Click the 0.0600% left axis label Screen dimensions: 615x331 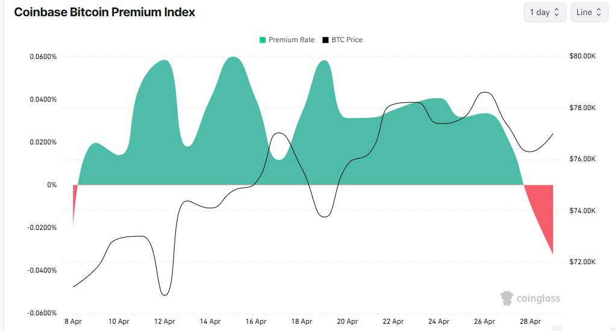click(43, 57)
